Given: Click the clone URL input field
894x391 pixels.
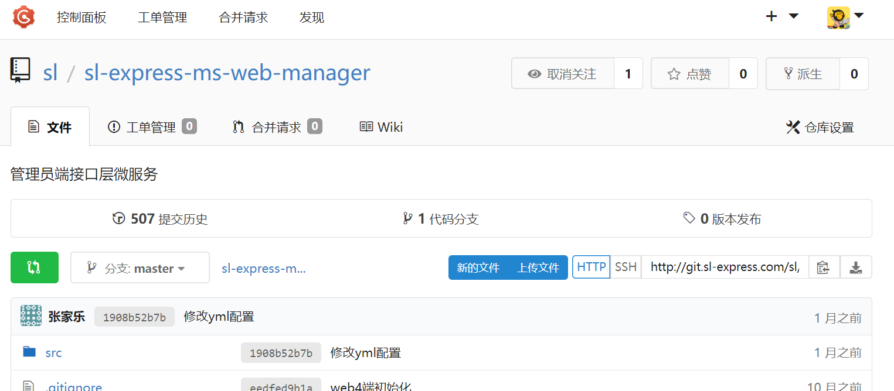Looking at the screenshot, I should coord(725,267).
